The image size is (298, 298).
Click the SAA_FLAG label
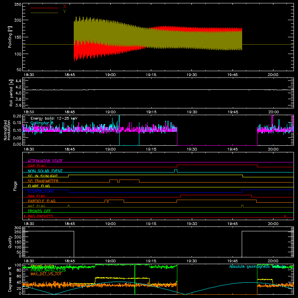(37, 196)
